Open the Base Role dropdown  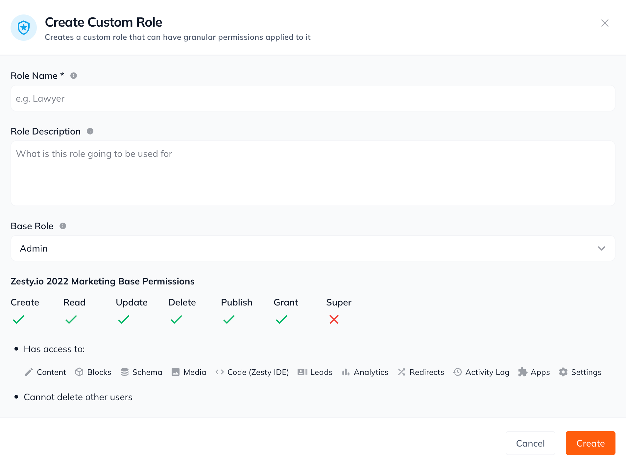312,248
